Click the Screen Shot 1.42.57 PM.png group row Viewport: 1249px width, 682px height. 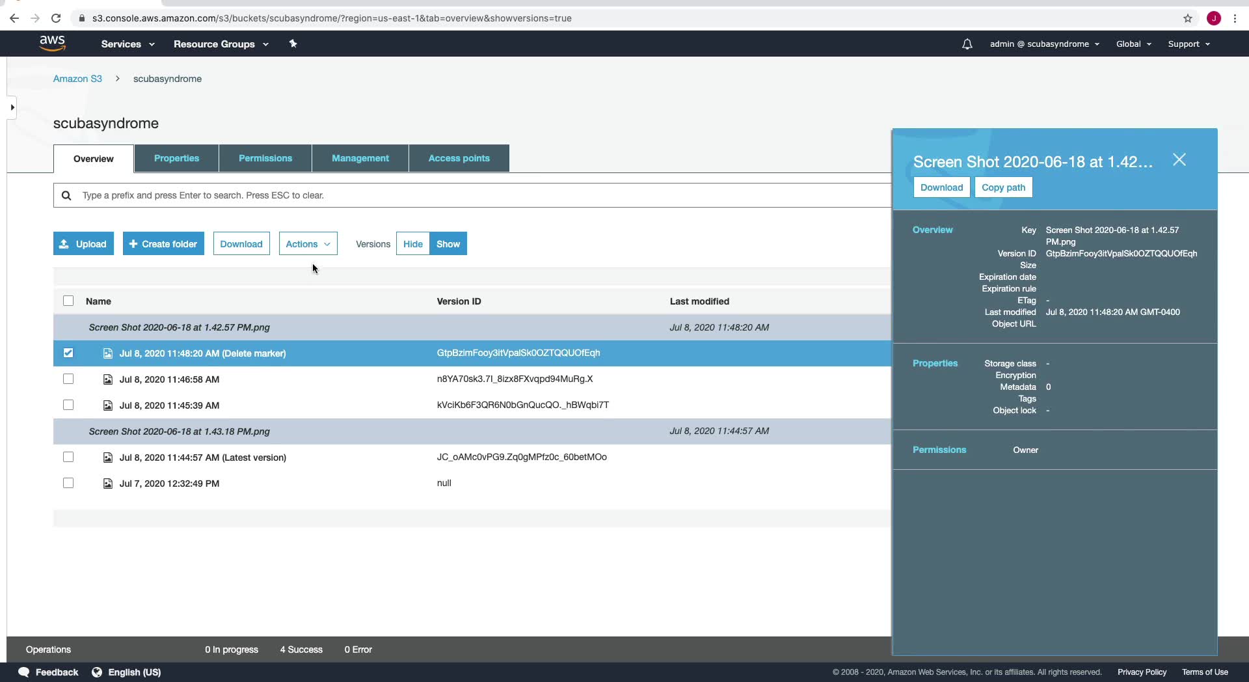point(472,327)
